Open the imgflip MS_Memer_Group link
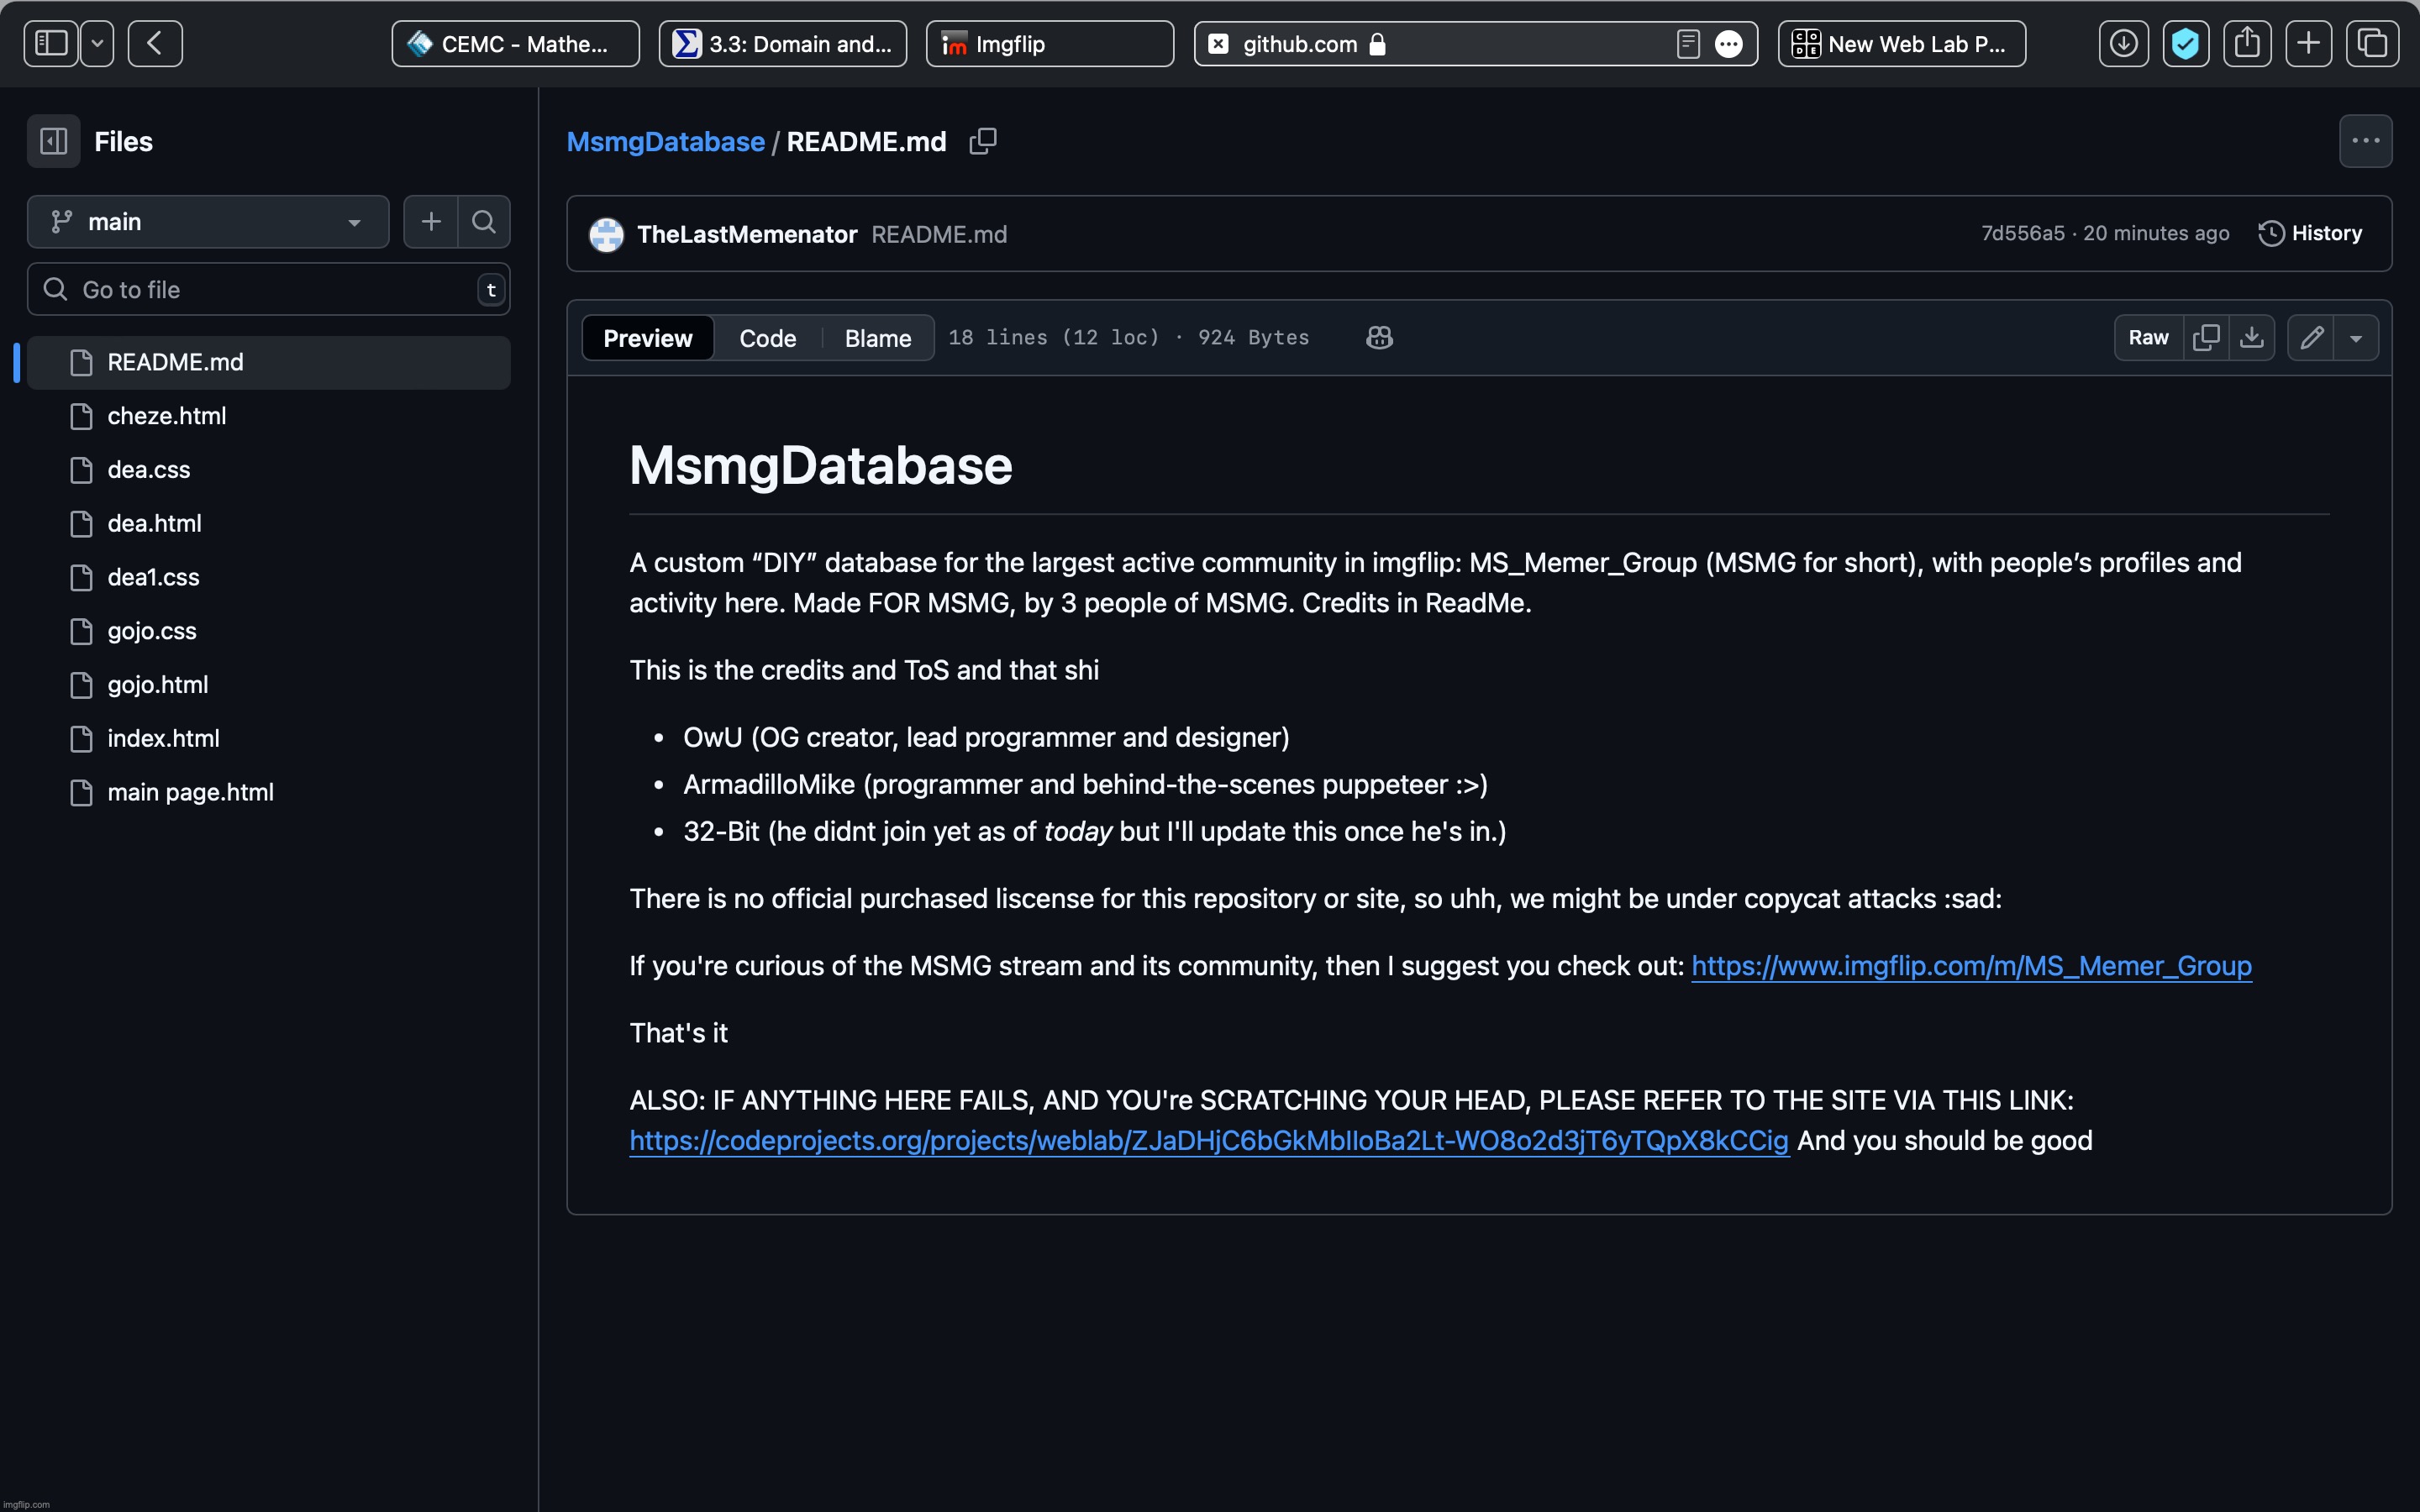 [1971, 966]
